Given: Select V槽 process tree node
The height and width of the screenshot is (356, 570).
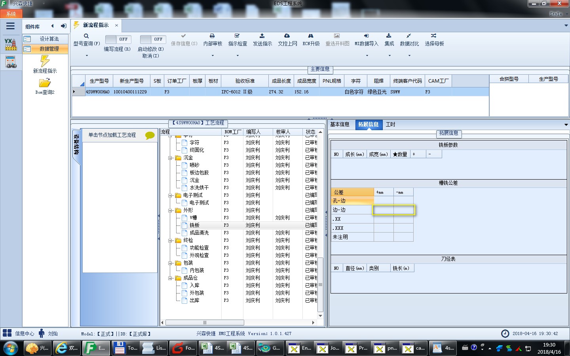Looking at the screenshot, I should coord(193,218).
